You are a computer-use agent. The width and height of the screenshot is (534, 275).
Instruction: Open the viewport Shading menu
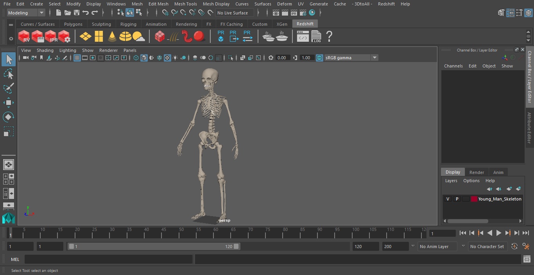[45, 50]
